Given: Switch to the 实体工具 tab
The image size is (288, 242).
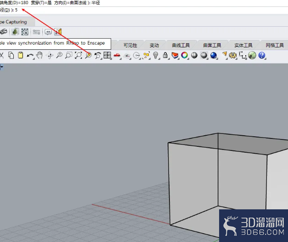Looking at the screenshot, I should (x=243, y=45).
